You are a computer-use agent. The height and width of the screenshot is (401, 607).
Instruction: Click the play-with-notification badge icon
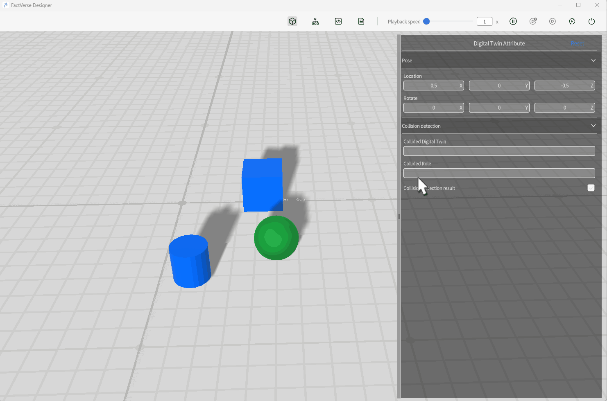coord(533,21)
